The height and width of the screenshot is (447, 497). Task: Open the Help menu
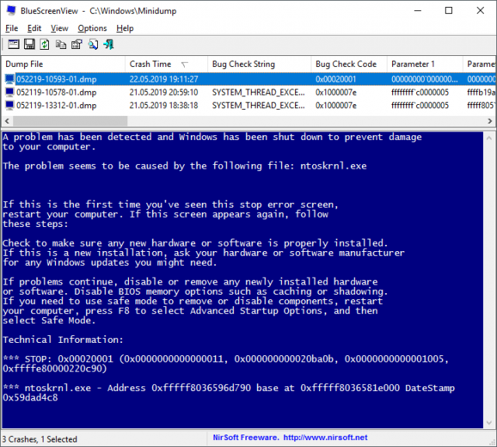(x=125, y=28)
